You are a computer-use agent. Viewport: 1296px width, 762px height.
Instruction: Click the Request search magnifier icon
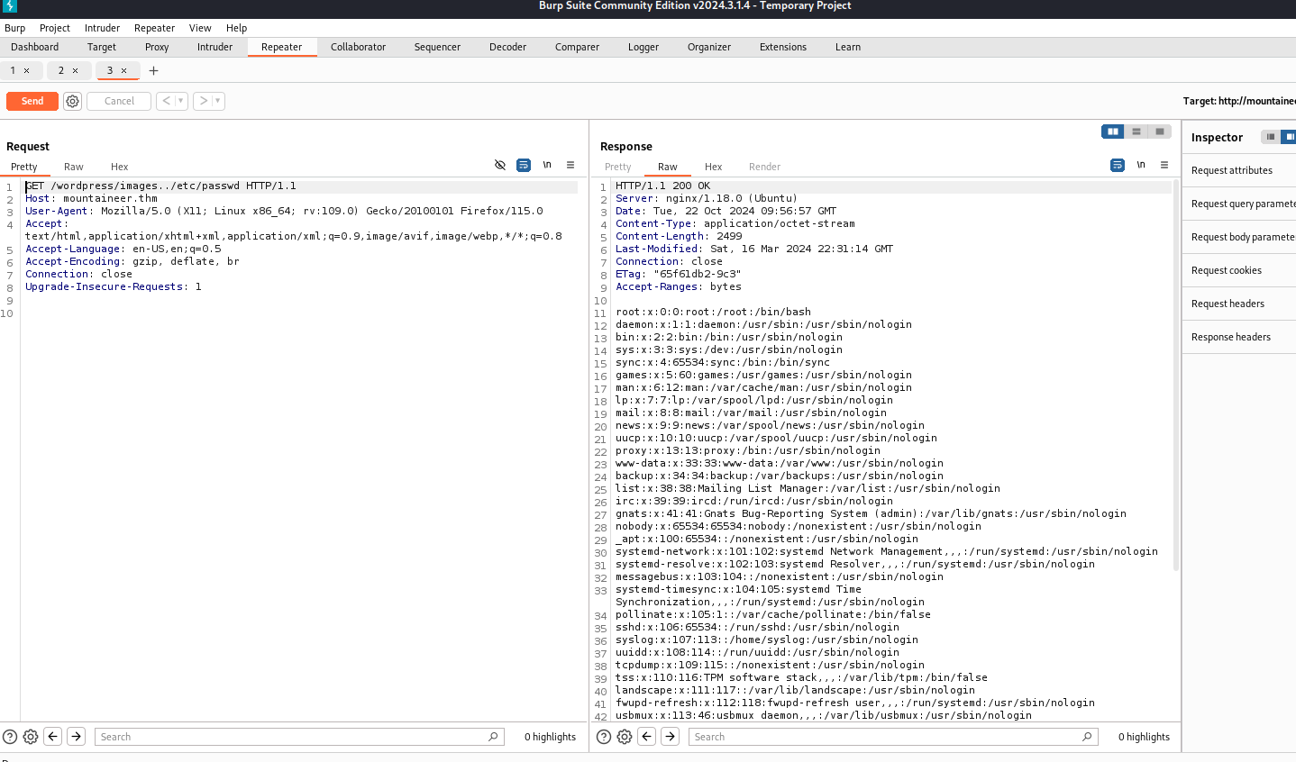click(493, 737)
